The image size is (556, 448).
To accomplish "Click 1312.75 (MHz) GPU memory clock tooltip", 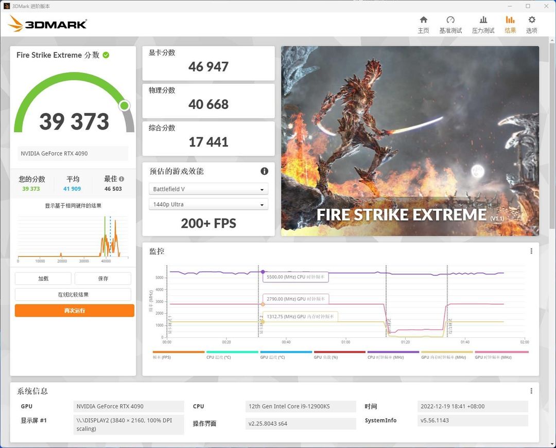I will click(x=300, y=317).
